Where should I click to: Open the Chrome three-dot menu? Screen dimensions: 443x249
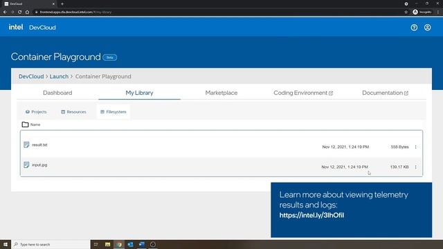click(x=438, y=12)
